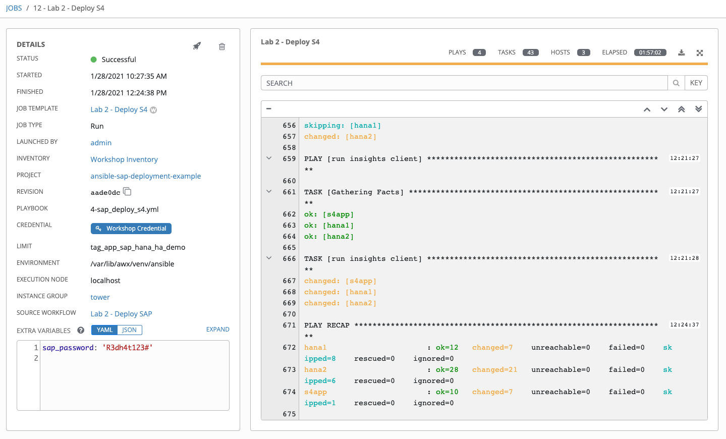726x439 pixels.
Task: Click line 667 changed: [s4app]
Action: coord(341,281)
